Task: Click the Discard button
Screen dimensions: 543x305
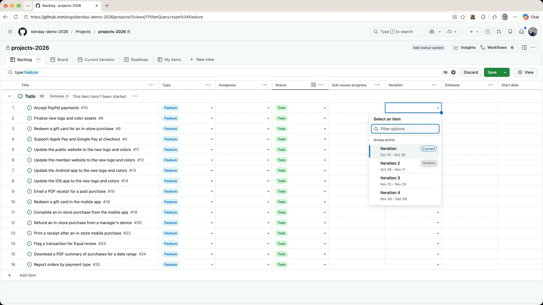Action: (x=471, y=72)
